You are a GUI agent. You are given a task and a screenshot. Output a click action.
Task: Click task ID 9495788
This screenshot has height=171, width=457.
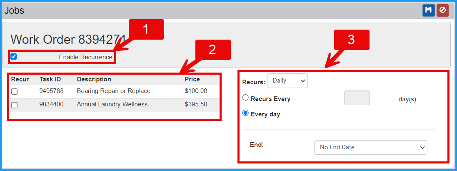point(51,91)
